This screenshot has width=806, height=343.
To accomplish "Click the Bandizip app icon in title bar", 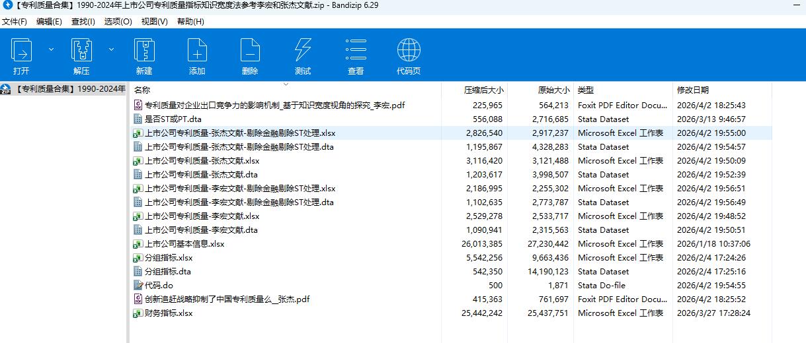I will click(7, 5).
